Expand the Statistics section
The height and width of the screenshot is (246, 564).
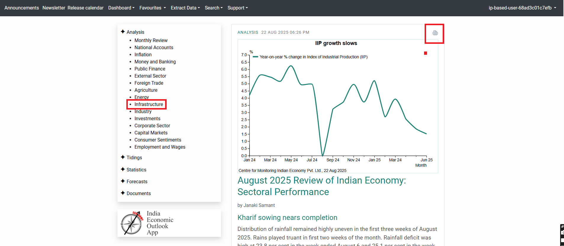point(136,170)
